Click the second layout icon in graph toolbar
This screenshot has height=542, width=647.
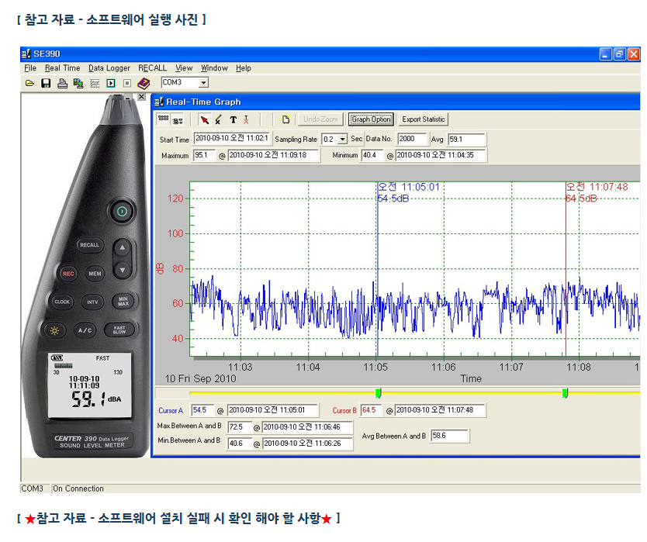pyautogui.click(x=178, y=120)
